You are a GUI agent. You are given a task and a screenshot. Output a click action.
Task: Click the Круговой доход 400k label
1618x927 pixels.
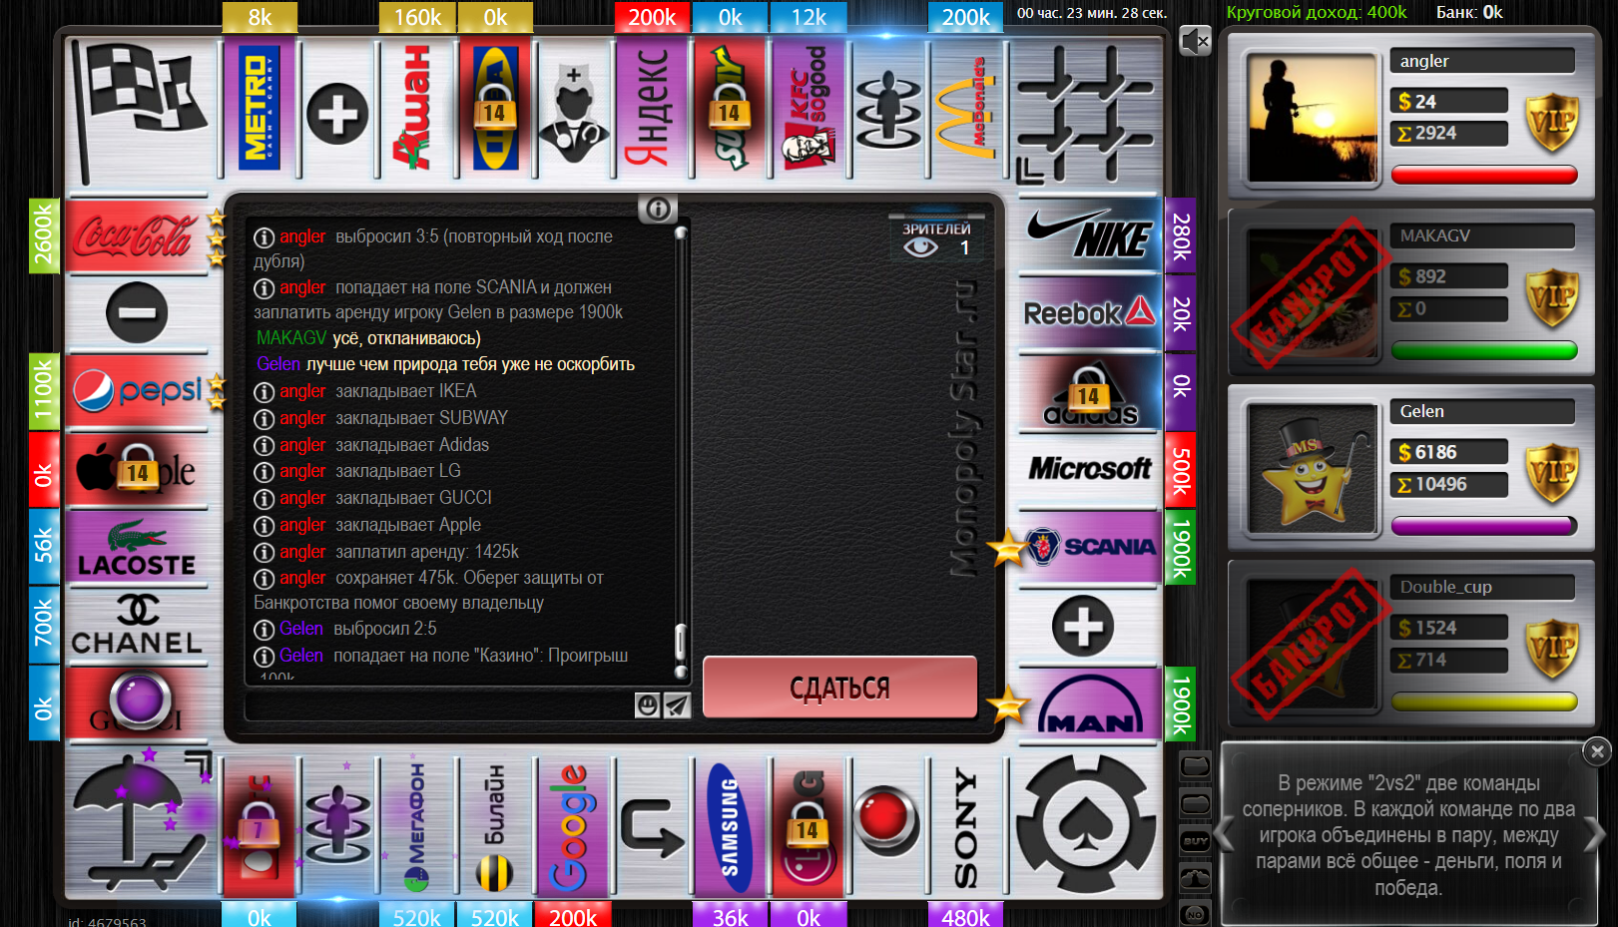(1316, 12)
